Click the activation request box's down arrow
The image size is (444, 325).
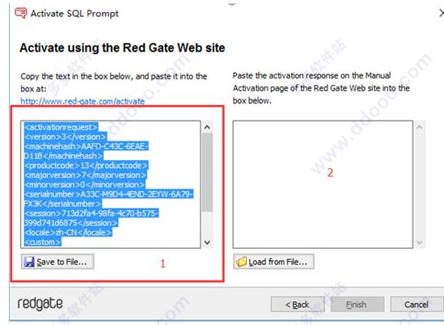(x=207, y=243)
